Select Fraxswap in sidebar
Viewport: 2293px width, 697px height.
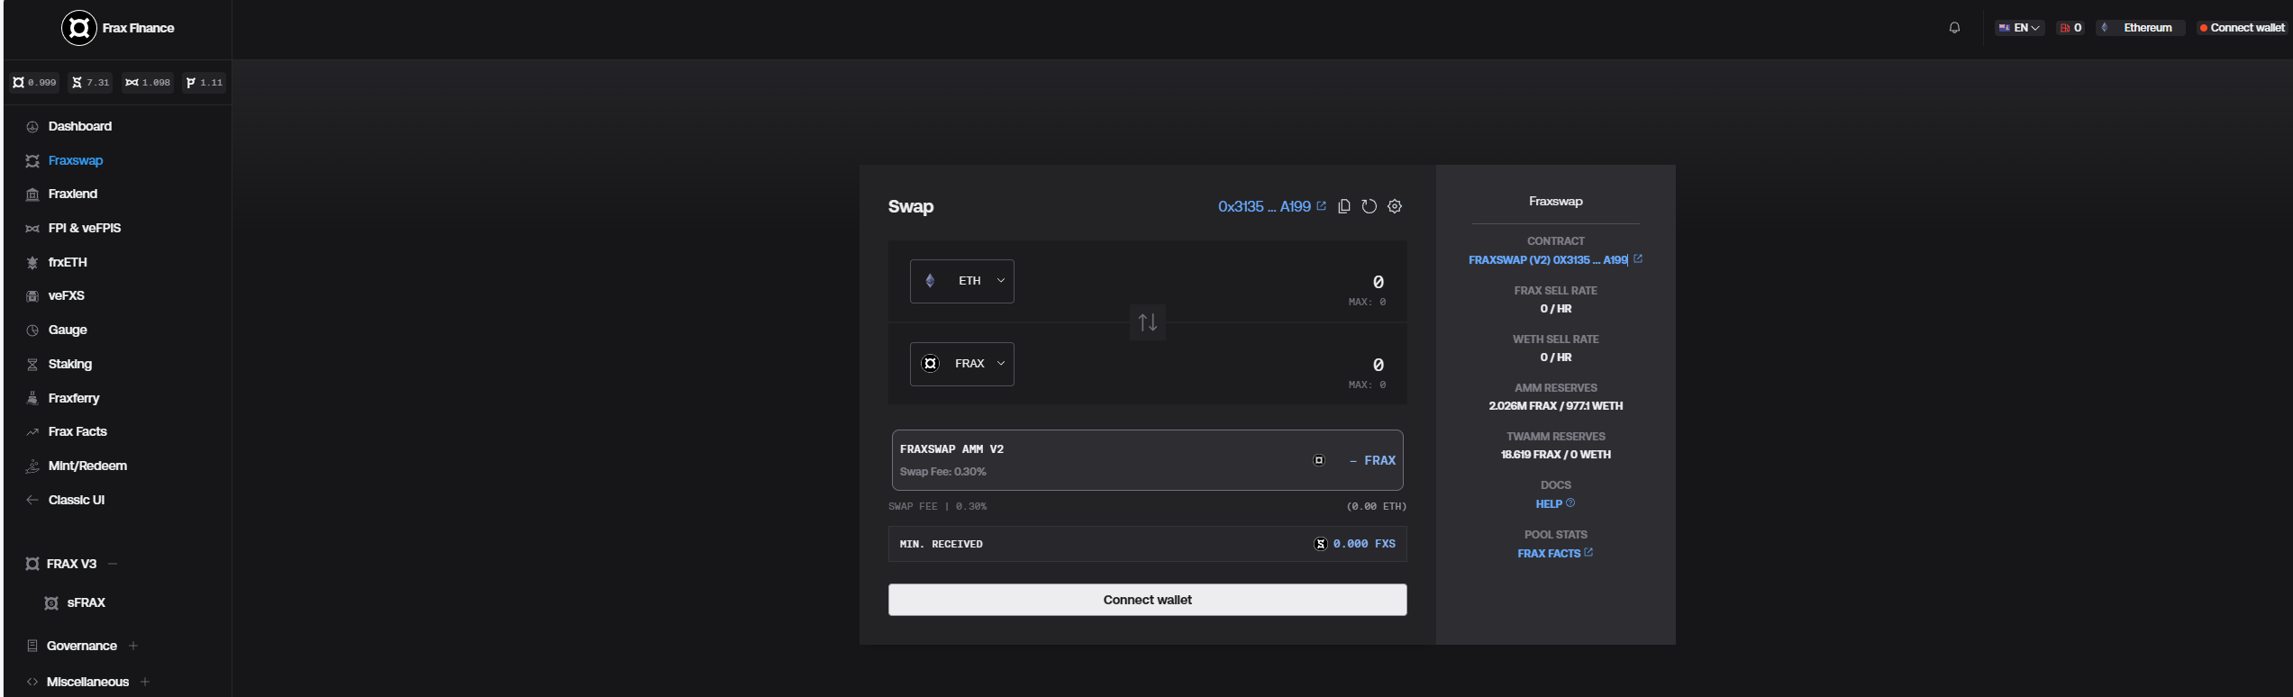pos(76,160)
